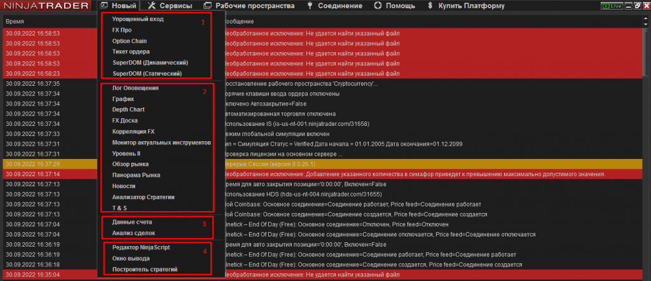Image resolution: width=651 pixels, height=281 pixels.
Task: Click the Сообщение column header
Action: [238, 21]
